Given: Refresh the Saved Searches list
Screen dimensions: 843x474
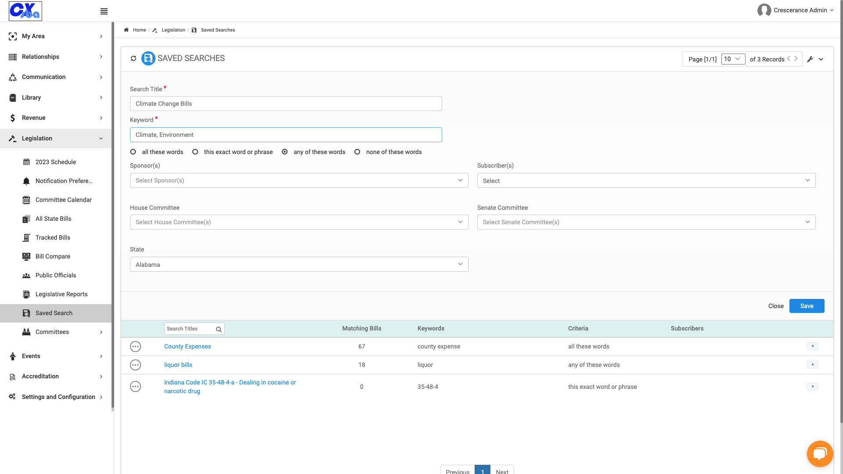Looking at the screenshot, I should (133, 58).
